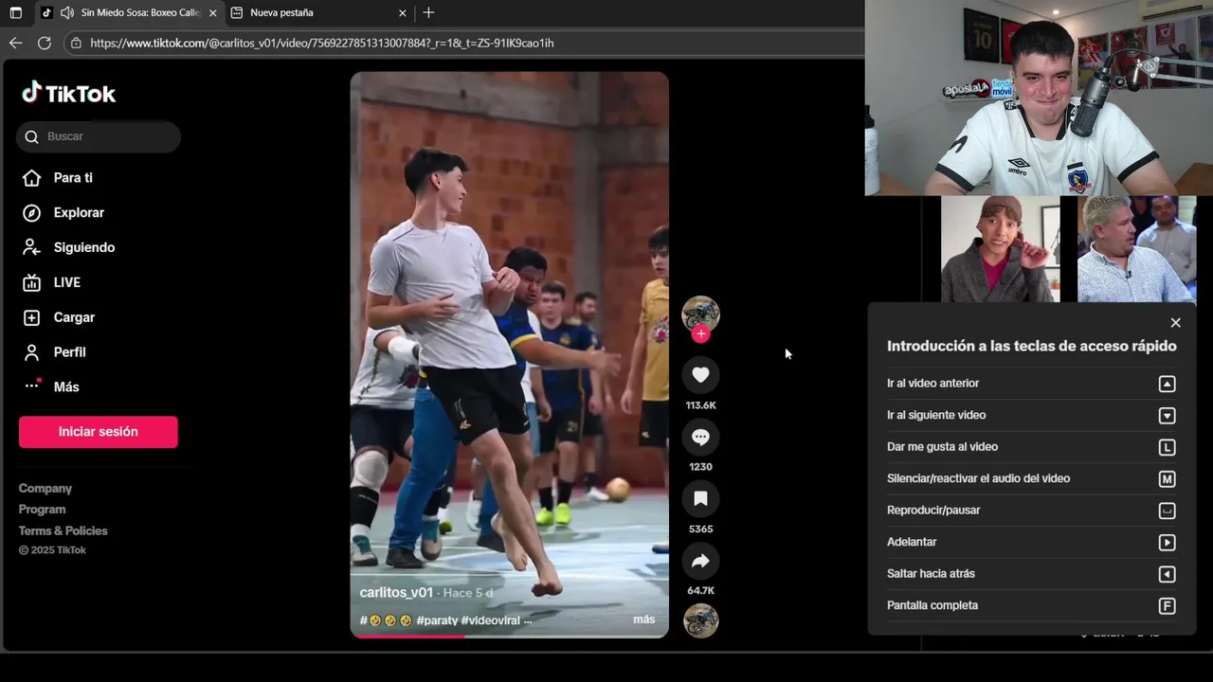1213x682 pixels.
Task: Click 'Pantalla completa' shortcut row
Action: click(1031, 606)
